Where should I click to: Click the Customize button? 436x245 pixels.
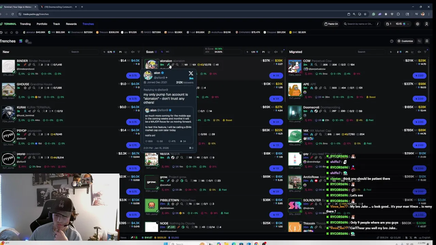click(405, 41)
